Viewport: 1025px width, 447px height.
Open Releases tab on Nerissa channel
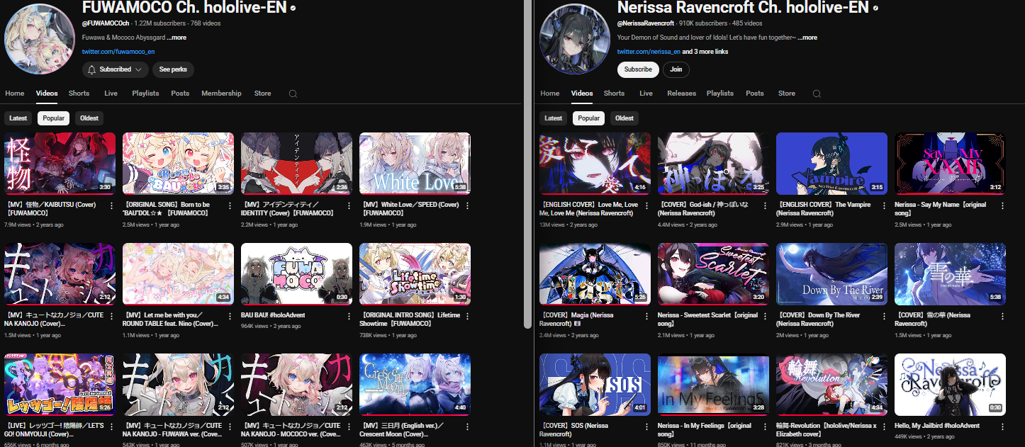[x=681, y=94]
